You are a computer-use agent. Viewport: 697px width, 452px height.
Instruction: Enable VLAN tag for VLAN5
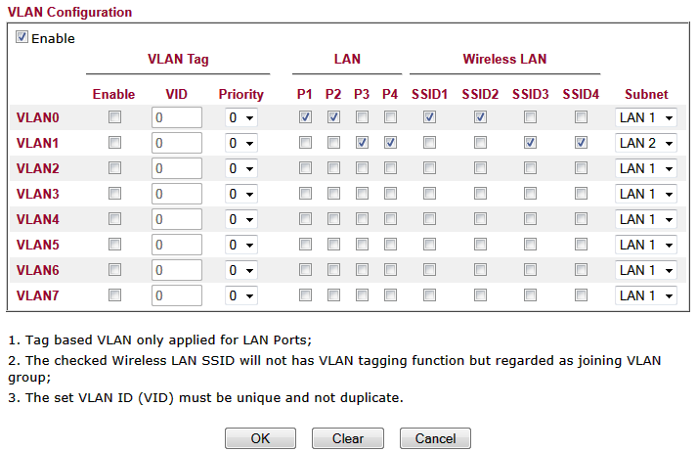(114, 245)
